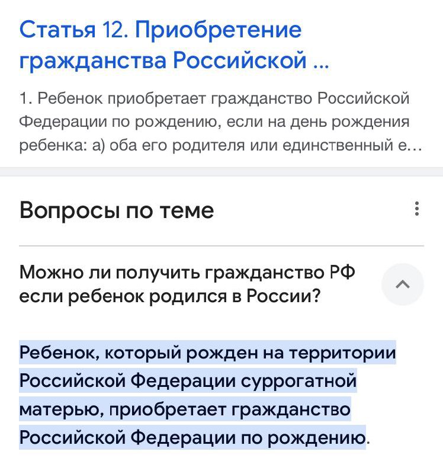
Task: Click the words Статья 12 in the title
Action: (70, 30)
